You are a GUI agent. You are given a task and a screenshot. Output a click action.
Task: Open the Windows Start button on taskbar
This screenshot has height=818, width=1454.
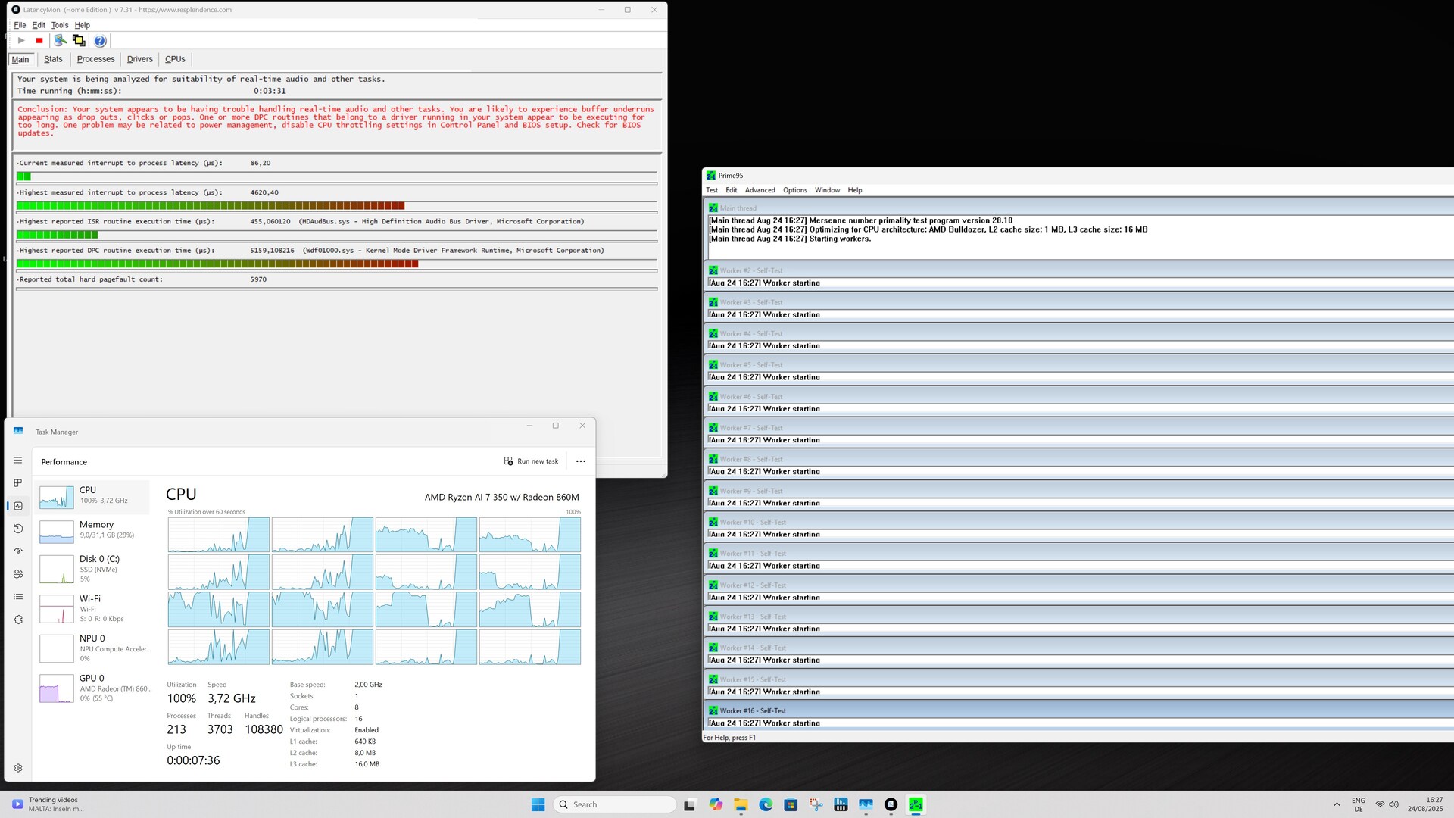(538, 804)
